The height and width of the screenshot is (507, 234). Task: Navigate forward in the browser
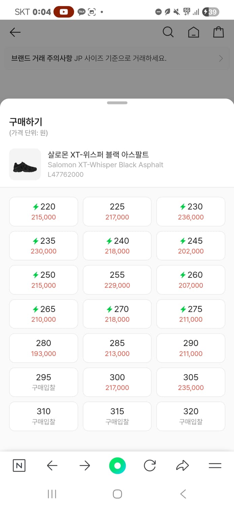coord(85,465)
